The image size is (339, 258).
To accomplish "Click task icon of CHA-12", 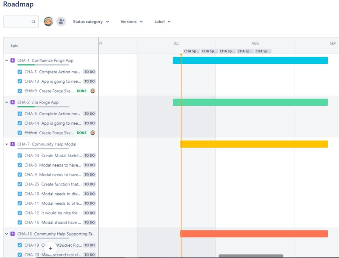I will tap(20, 213).
